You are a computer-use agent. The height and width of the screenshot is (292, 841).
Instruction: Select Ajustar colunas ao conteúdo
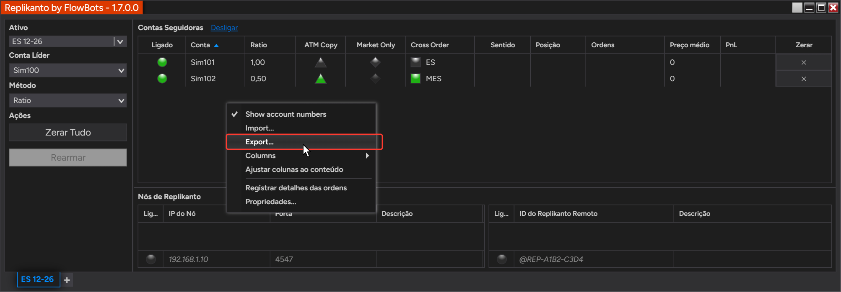pos(301,169)
